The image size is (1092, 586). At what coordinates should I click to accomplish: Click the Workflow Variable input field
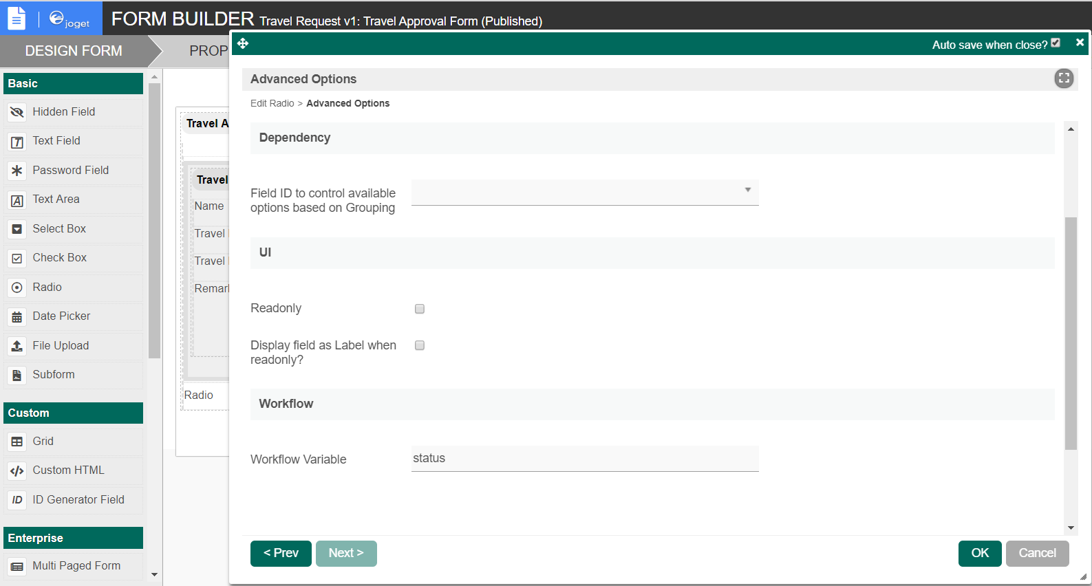(585, 459)
